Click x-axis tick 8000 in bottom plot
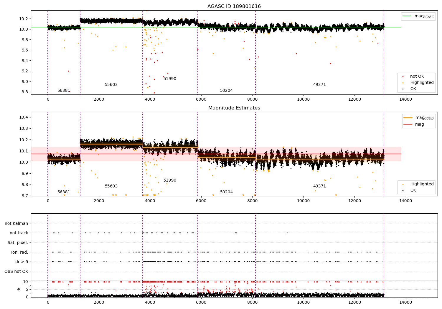442x309 pixels. click(252, 303)
